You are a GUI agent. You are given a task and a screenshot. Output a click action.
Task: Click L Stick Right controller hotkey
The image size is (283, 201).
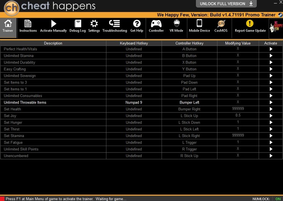tap(190, 136)
